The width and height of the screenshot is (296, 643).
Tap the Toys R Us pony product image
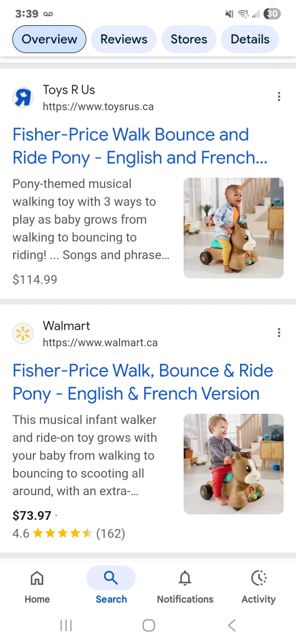coord(234,228)
